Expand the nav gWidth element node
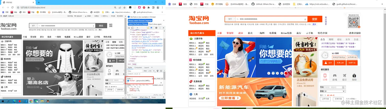 [131, 34]
